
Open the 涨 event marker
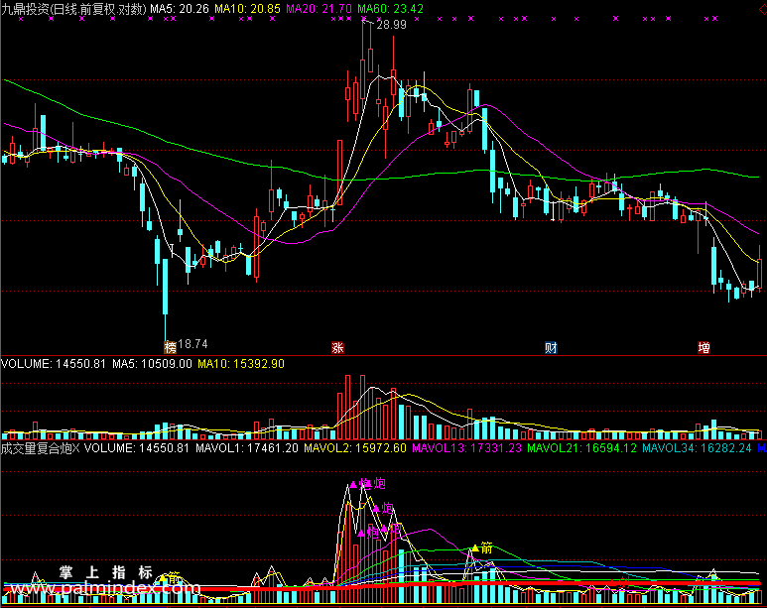click(337, 347)
